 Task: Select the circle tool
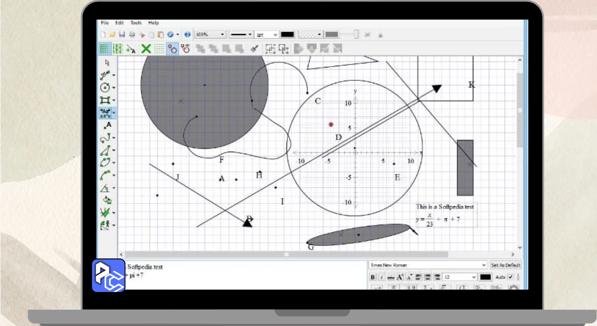[x=105, y=87]
